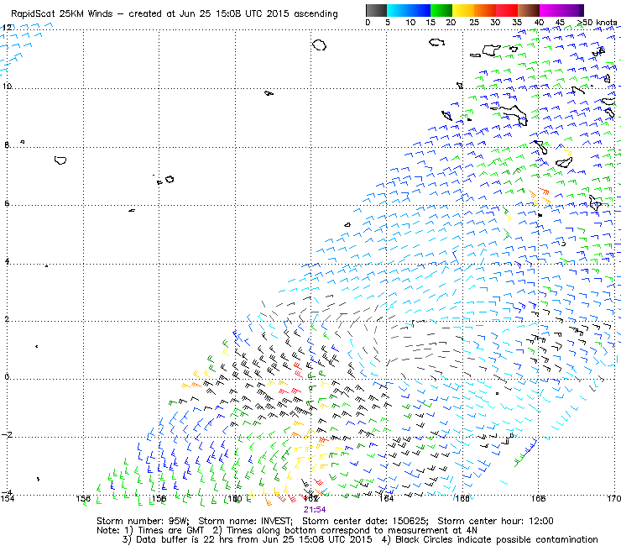621x546 pixels.
Task: Click the 'RapidScat 25KM Winds' title text
Action: [x=62, y=14]
